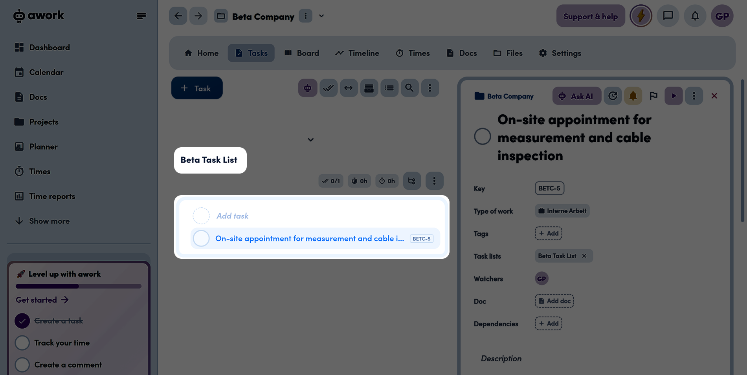Switch to the Board tab
747x375 pixels.
302,53
